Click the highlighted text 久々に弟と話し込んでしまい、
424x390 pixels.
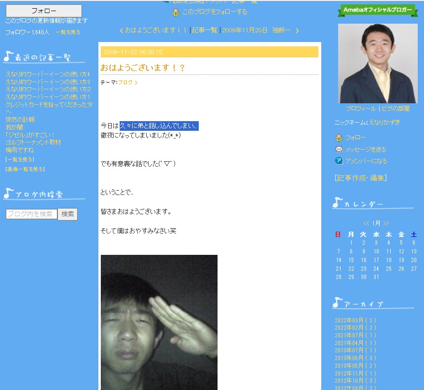(159, 126)
